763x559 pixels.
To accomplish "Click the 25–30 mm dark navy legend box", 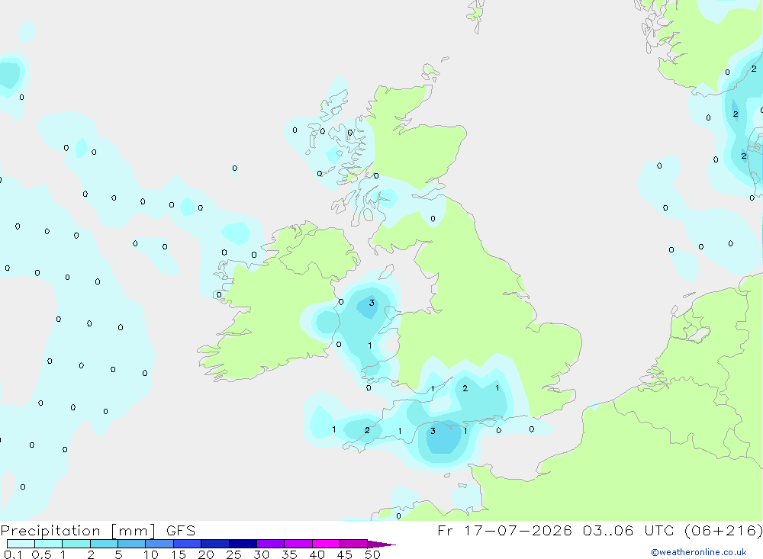I will tap(243, 544).
